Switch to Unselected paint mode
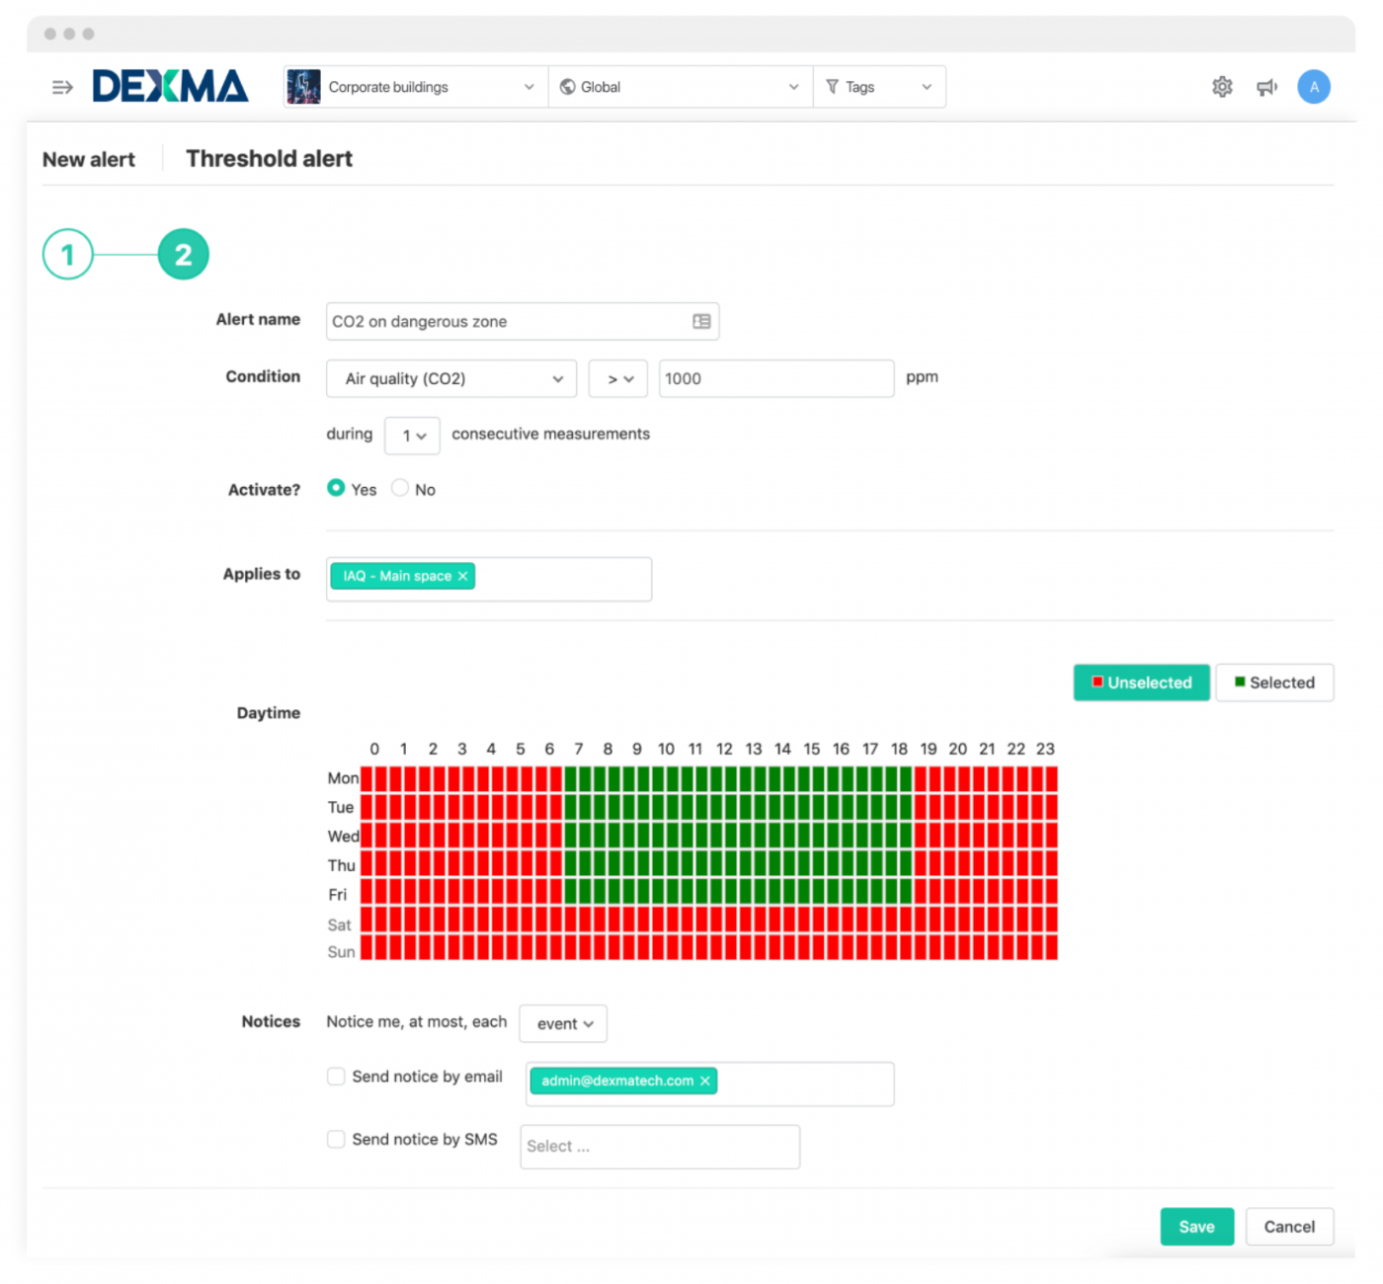 (1141, 682)
